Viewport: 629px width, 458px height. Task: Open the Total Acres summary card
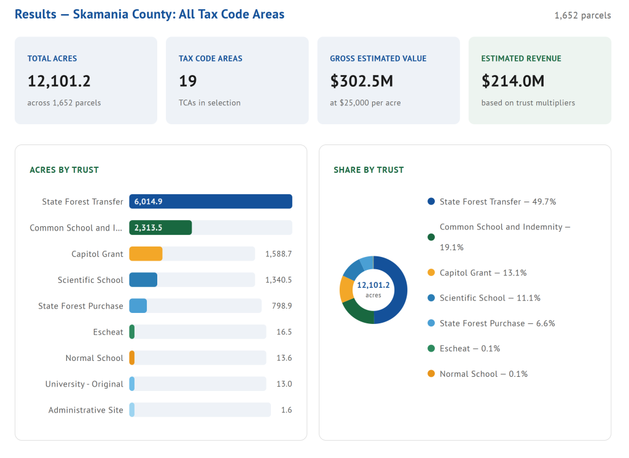[x=86, y=81]
